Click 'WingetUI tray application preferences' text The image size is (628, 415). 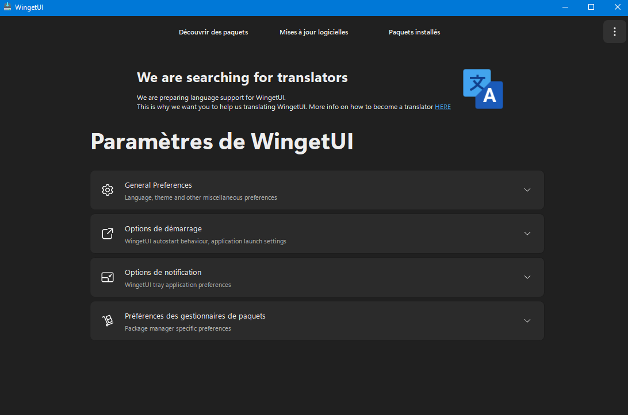pyautogui.click(x=178, y=285)
